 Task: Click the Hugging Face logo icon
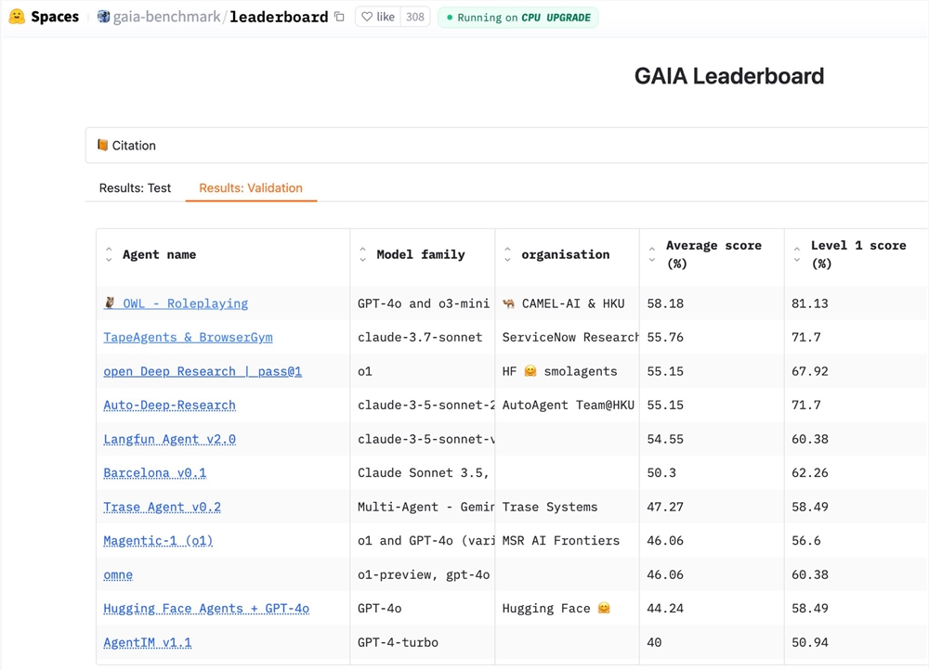(17, 17)
